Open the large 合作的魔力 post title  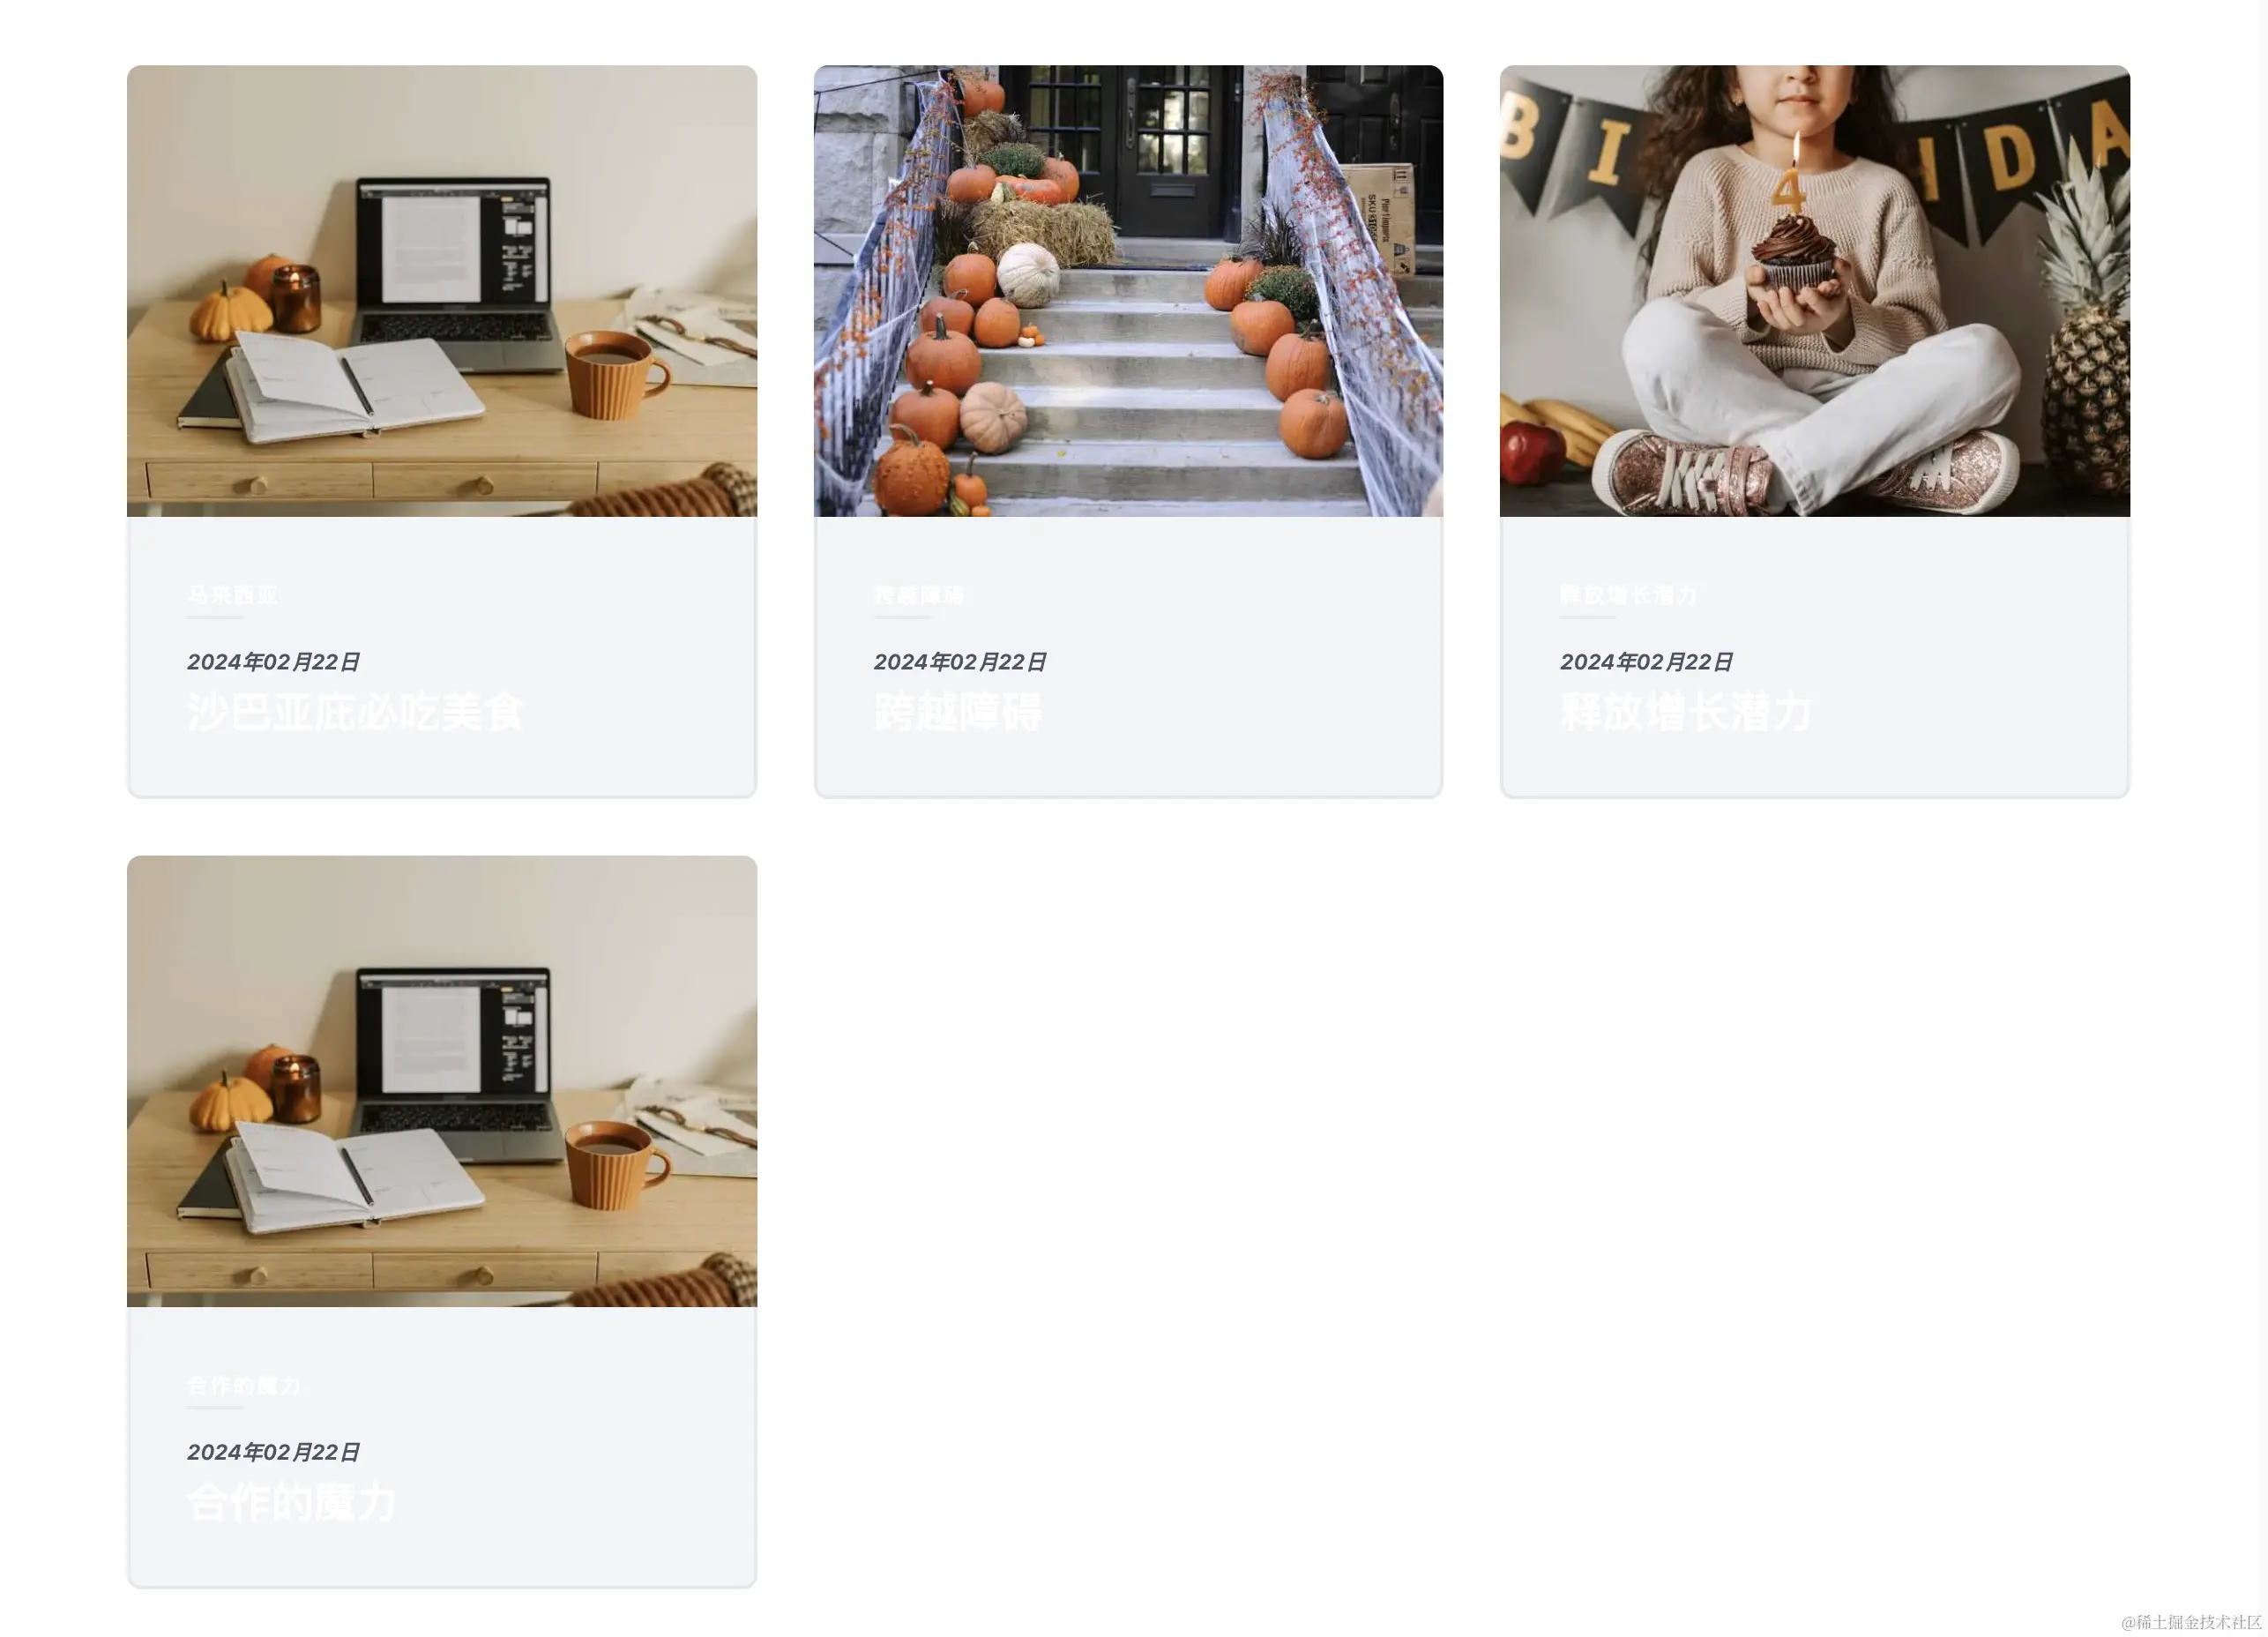click(x=291, y=1502)
